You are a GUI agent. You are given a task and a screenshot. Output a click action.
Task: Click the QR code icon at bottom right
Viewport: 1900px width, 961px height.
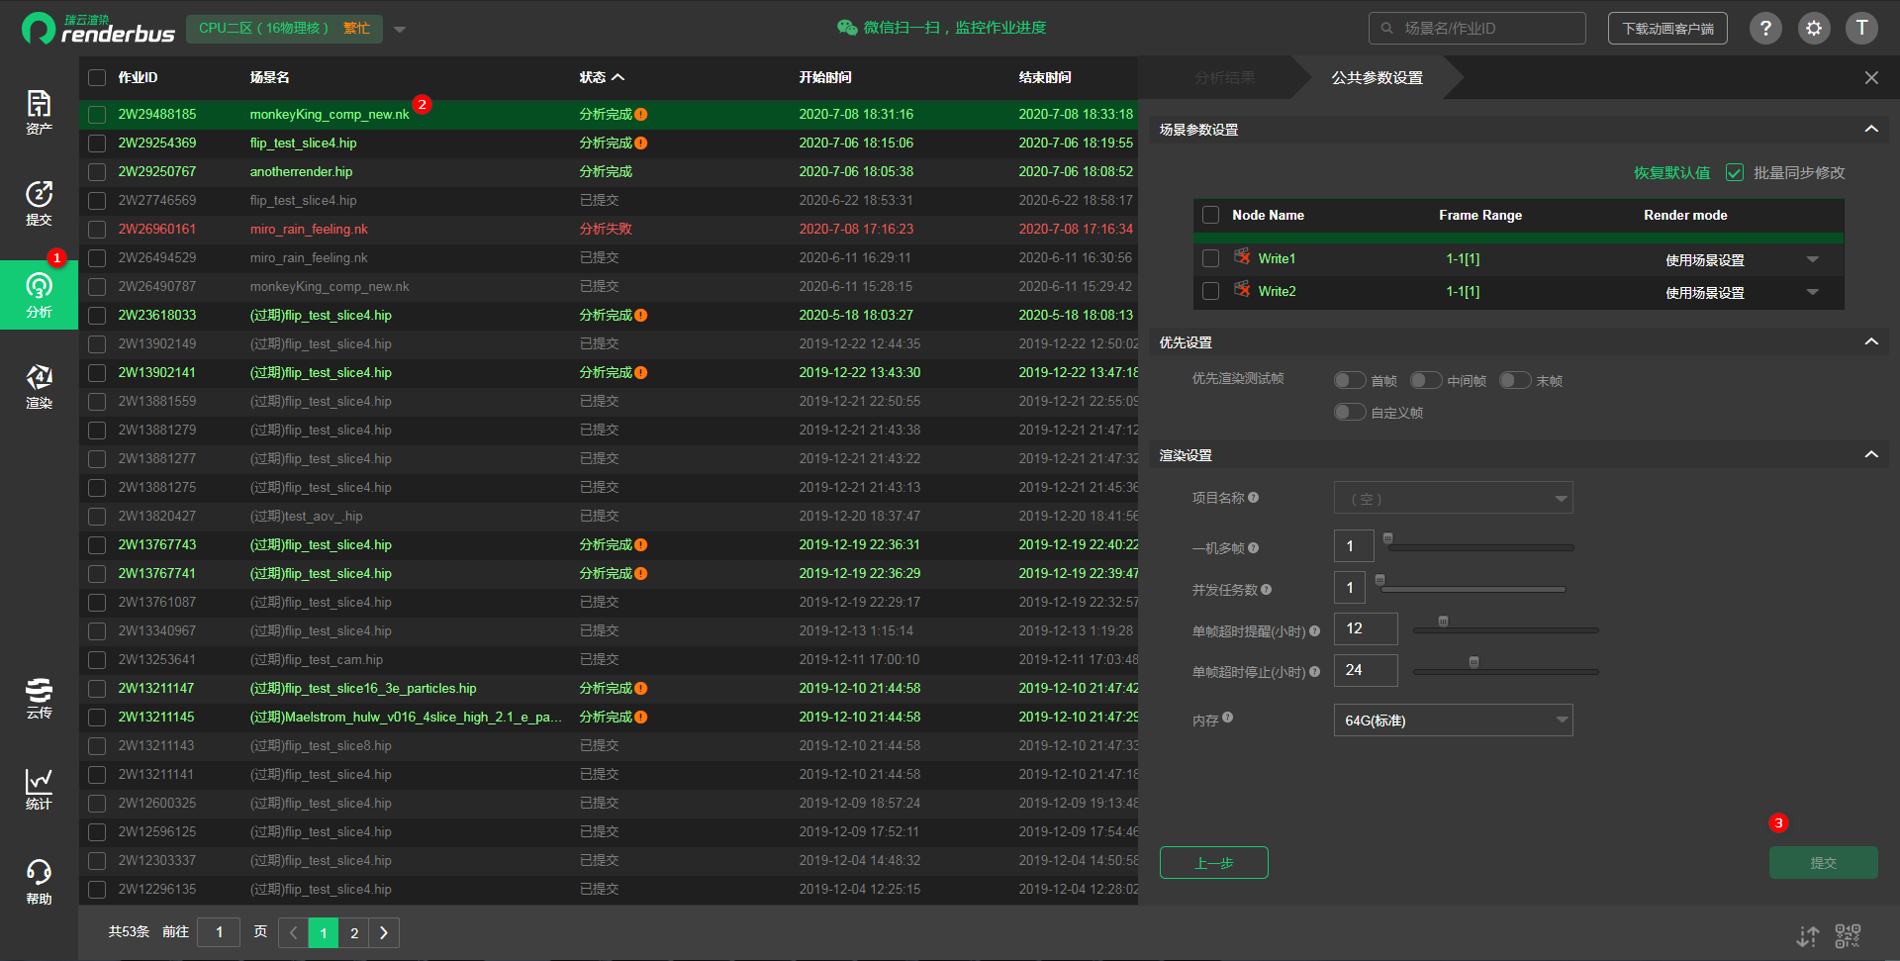[x=1848, y=935]
